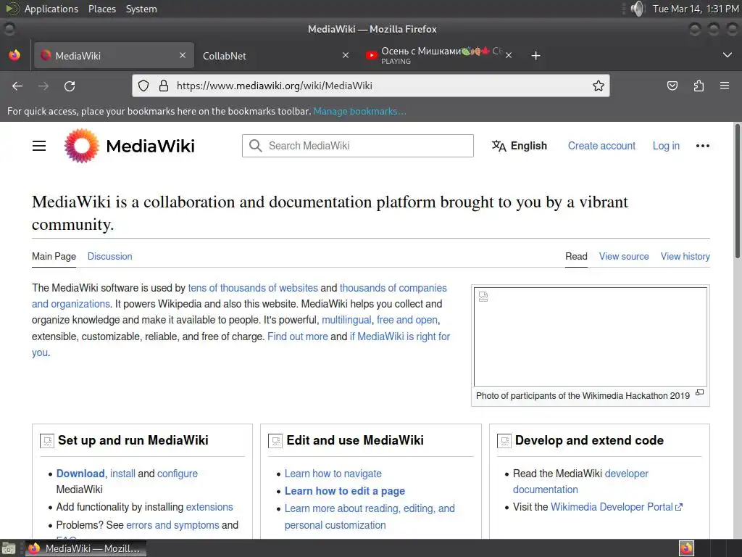Go back with the browser back arrow
This screenshot has width=742, height=557.
coord(17,86)
